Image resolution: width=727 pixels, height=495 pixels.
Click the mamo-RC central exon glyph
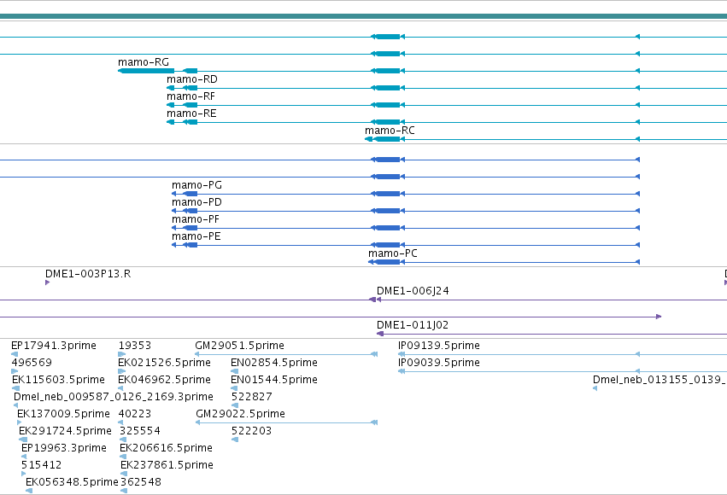[x=387, y=139]
